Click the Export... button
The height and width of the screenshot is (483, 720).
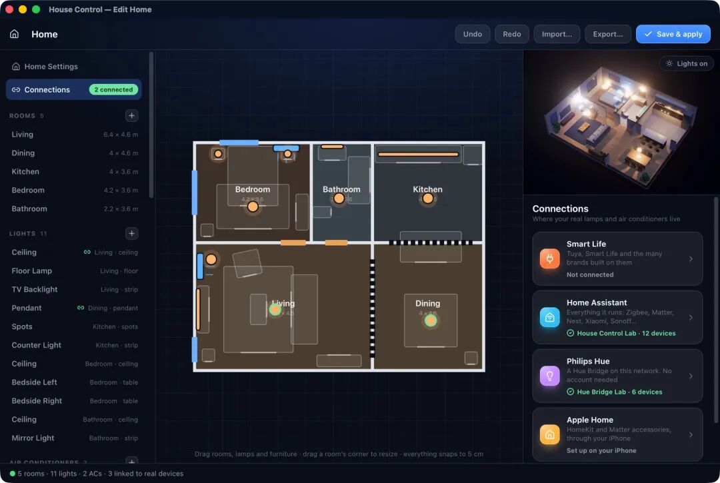coord(608,34)
